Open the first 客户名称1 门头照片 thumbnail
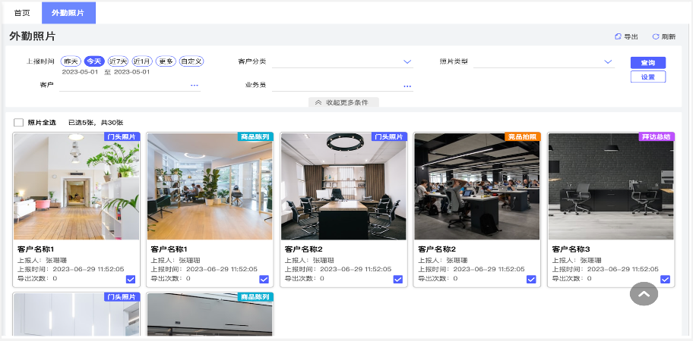 (x=77, y=186)
